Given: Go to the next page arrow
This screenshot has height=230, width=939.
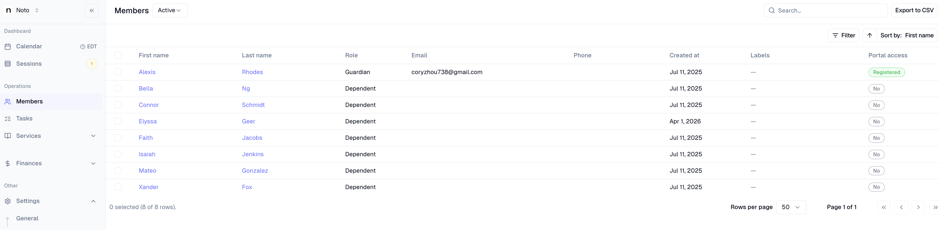Looking at the screenshot, I should (918, 207).
